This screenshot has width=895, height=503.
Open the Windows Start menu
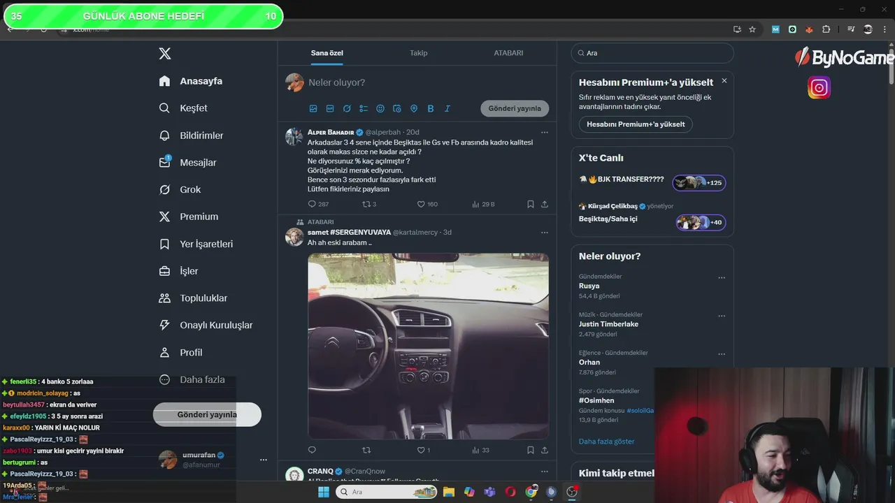[324, 492]
